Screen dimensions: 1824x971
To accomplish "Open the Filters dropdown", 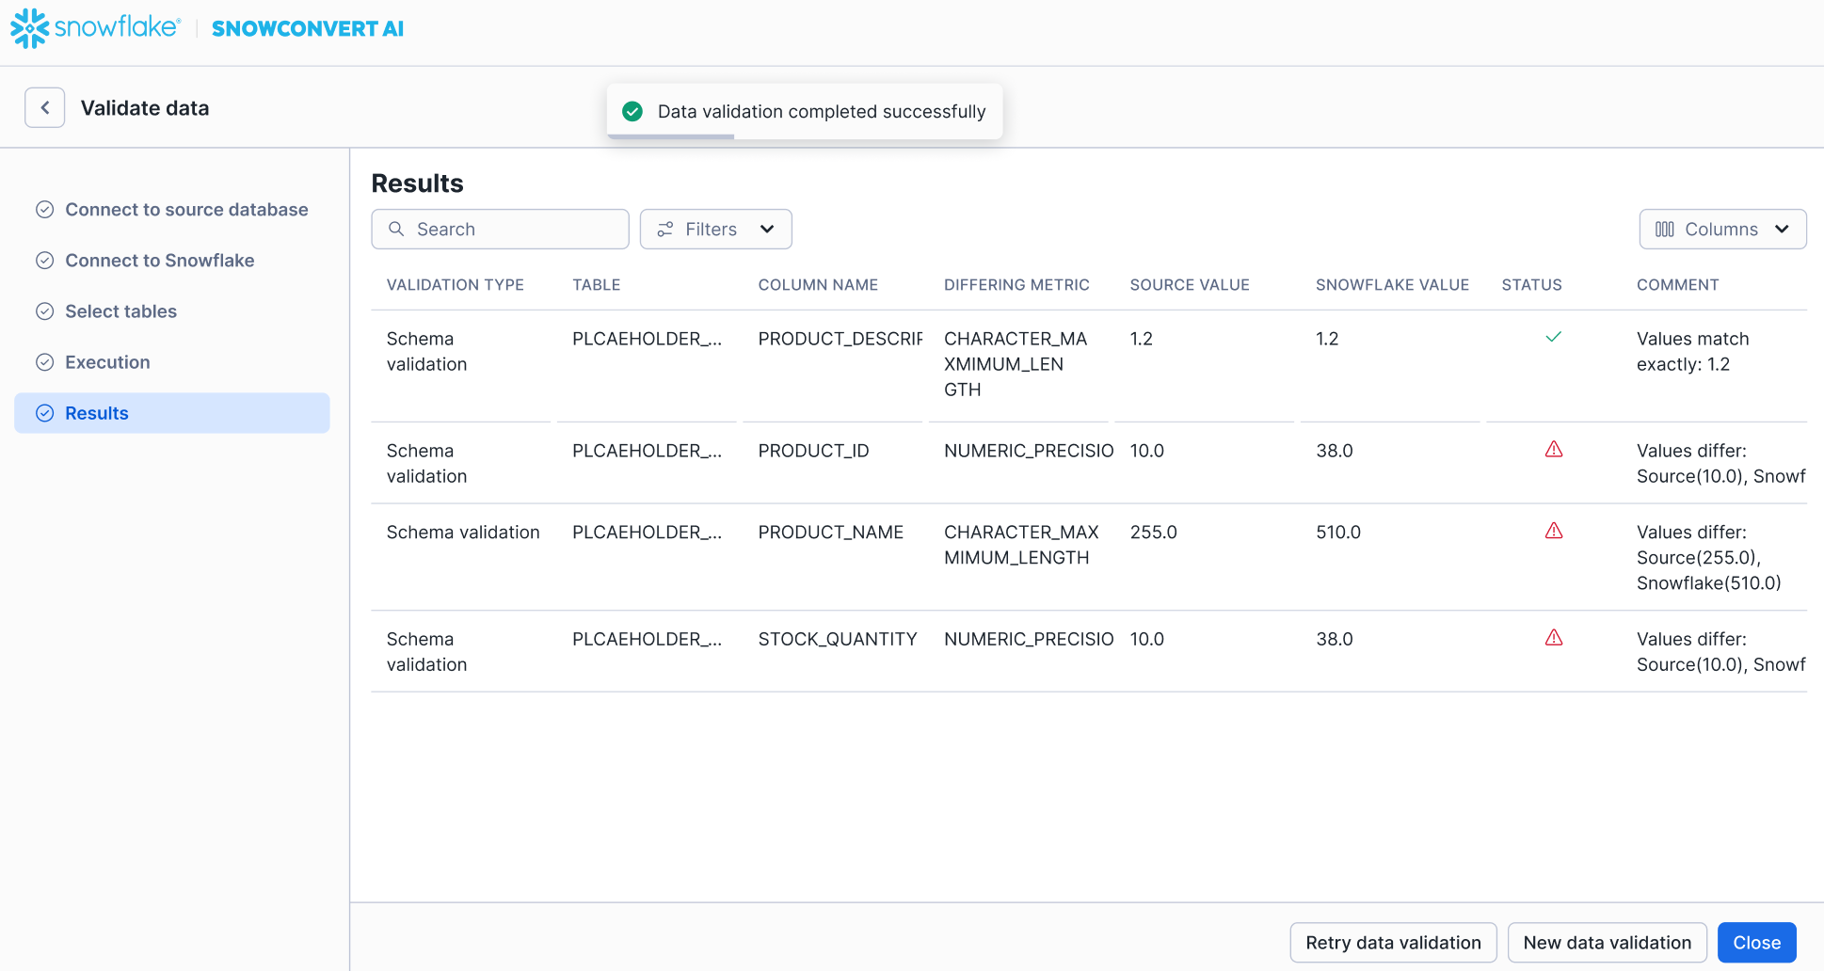I will point(715,230).
